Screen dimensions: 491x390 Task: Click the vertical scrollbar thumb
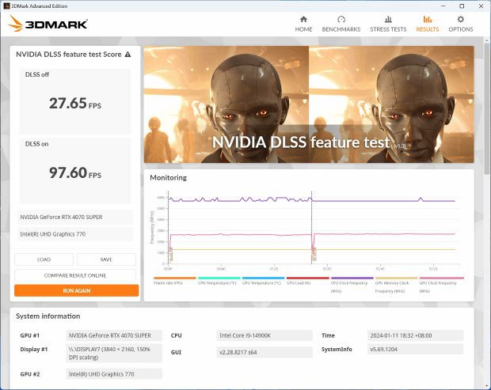click(x=486, y=108)
